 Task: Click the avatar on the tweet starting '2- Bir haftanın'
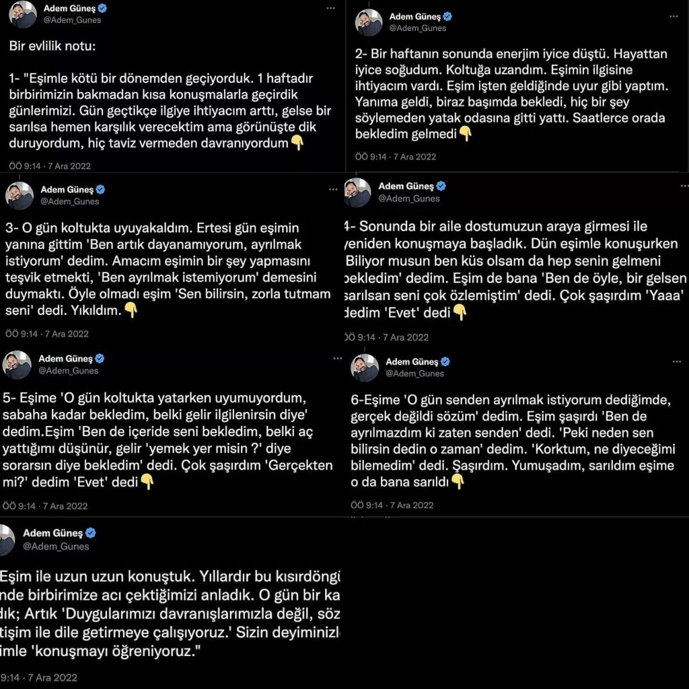pyautogui.click(x=369, y=22)
